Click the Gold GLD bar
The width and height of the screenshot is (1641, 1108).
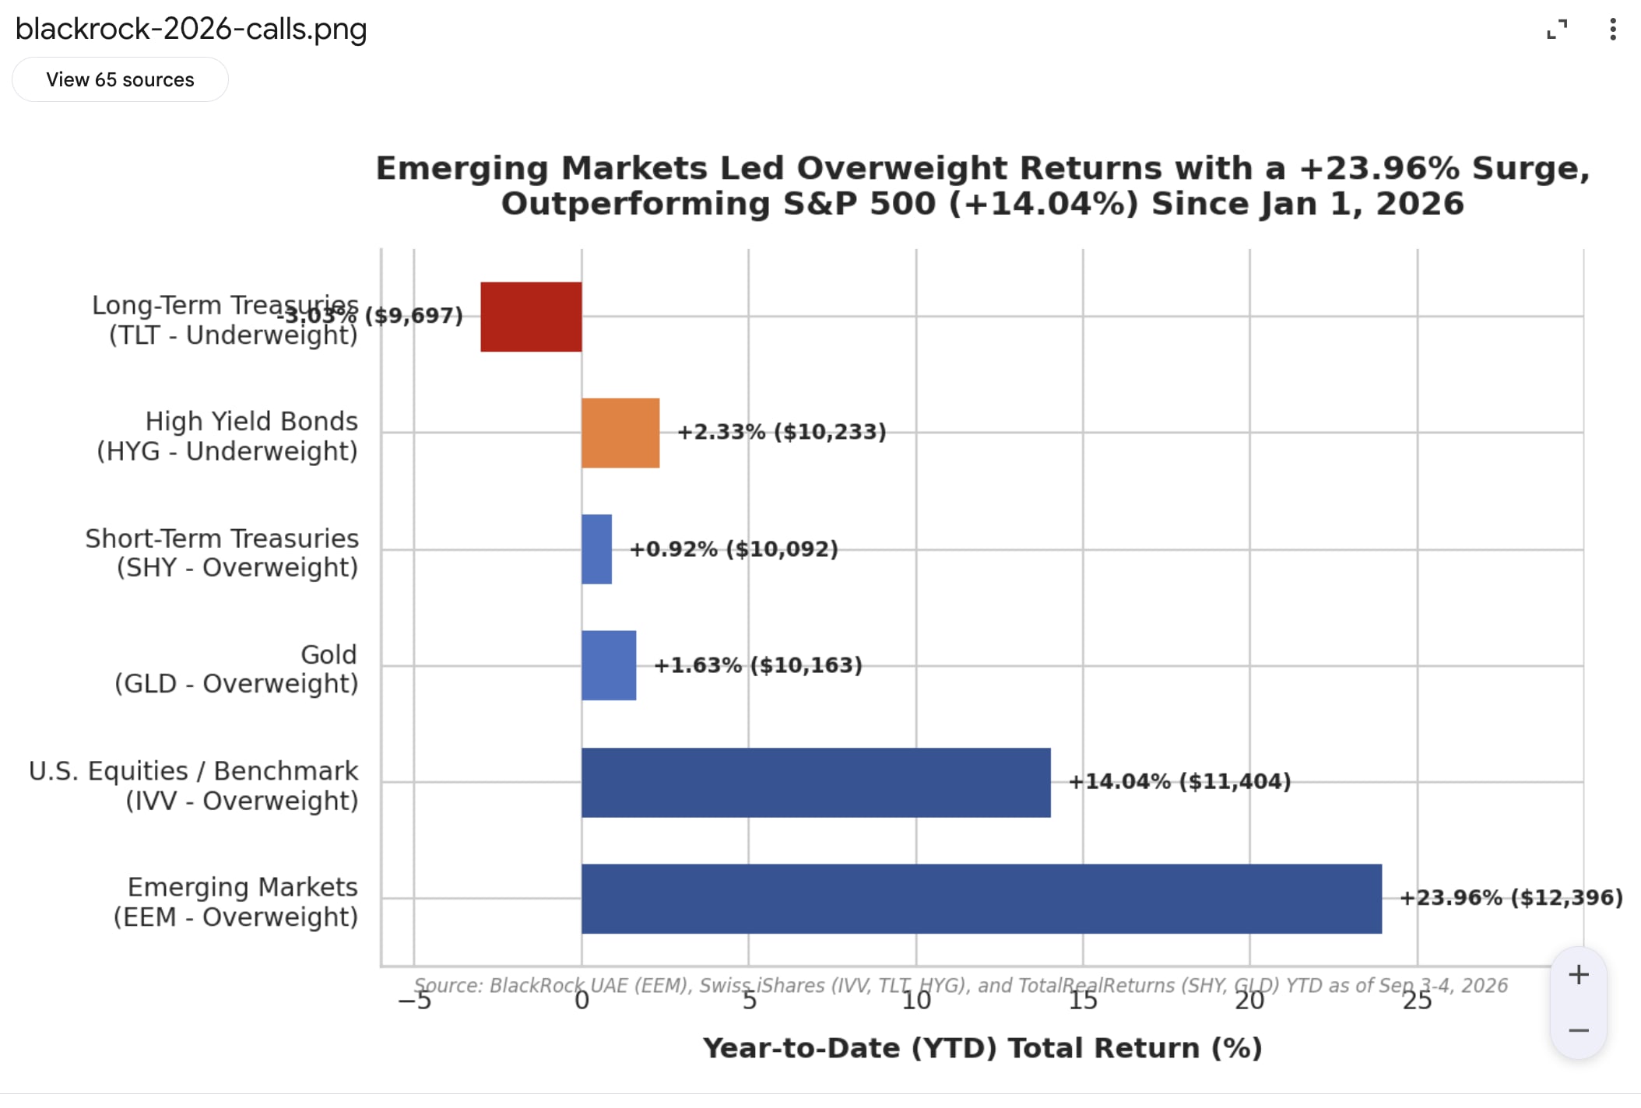(609, 665)
